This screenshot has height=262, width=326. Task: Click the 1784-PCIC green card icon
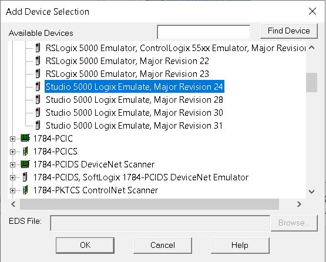click(25, 138)
